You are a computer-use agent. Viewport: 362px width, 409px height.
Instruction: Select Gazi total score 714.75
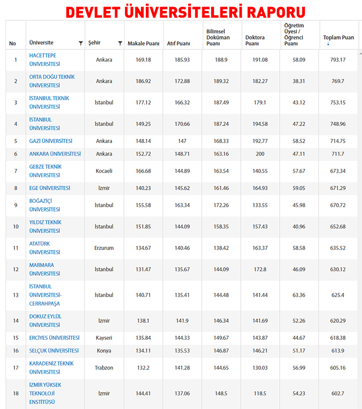pos(338,141)
